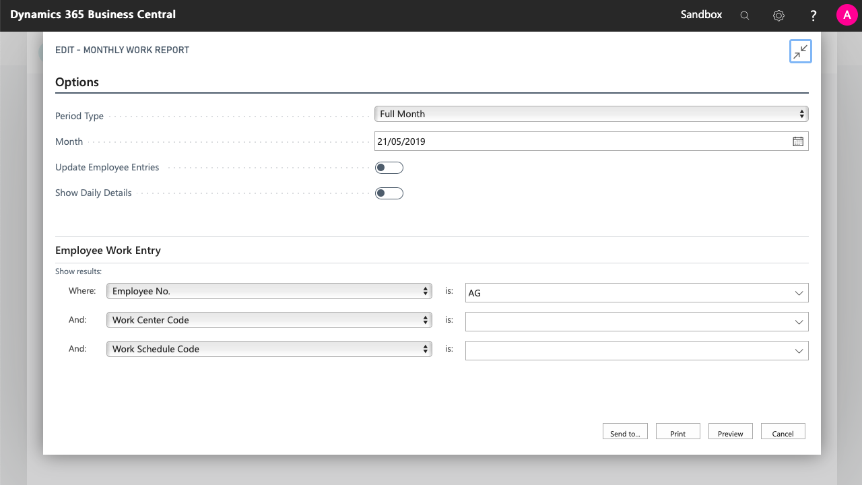Viewport: 862px width, 485px height.
Task: Open the settings gear menu
Action: click(x=778, y=14)
